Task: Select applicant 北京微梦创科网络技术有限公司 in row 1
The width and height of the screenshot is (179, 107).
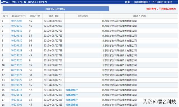Action: 119,21
